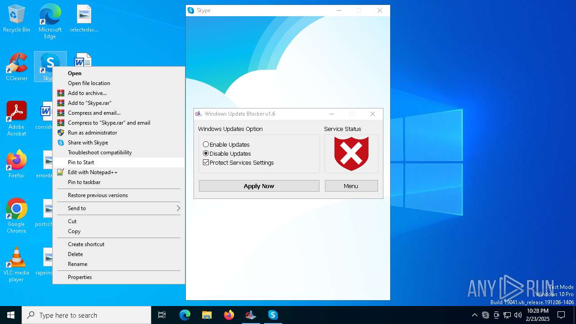576x324 pixels.
Task: Click the shield icon beside Run as administrator
Action: click(61, 133)
